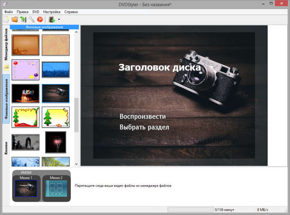Switch to the Кнопки side tab
290x215 pixels.
[x=6, y=148]
